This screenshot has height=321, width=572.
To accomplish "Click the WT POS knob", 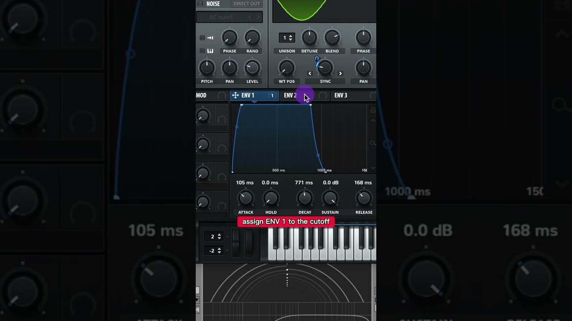I will tap(286, 68).
